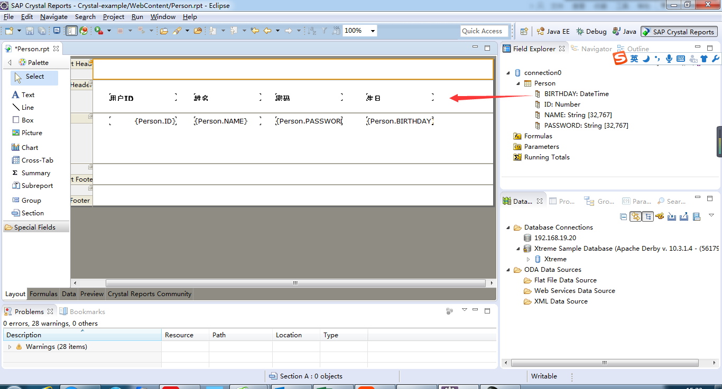Image resolution: width=722 pixels, height=389 pixels.
Task: Toggle the Debug perspective button
Action: coord(591,31)
